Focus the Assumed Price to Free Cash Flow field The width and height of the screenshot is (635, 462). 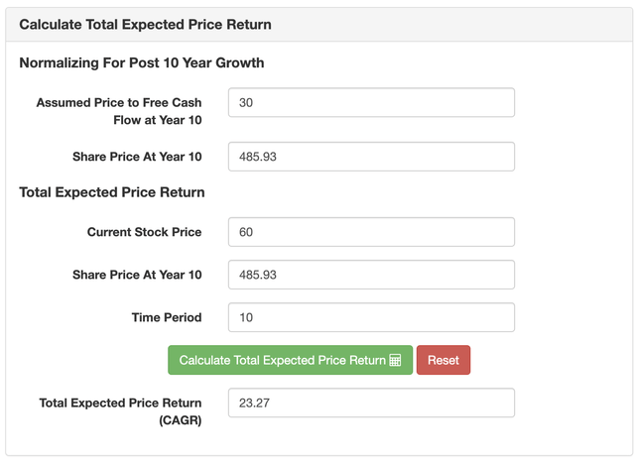[x=371, y=102]
